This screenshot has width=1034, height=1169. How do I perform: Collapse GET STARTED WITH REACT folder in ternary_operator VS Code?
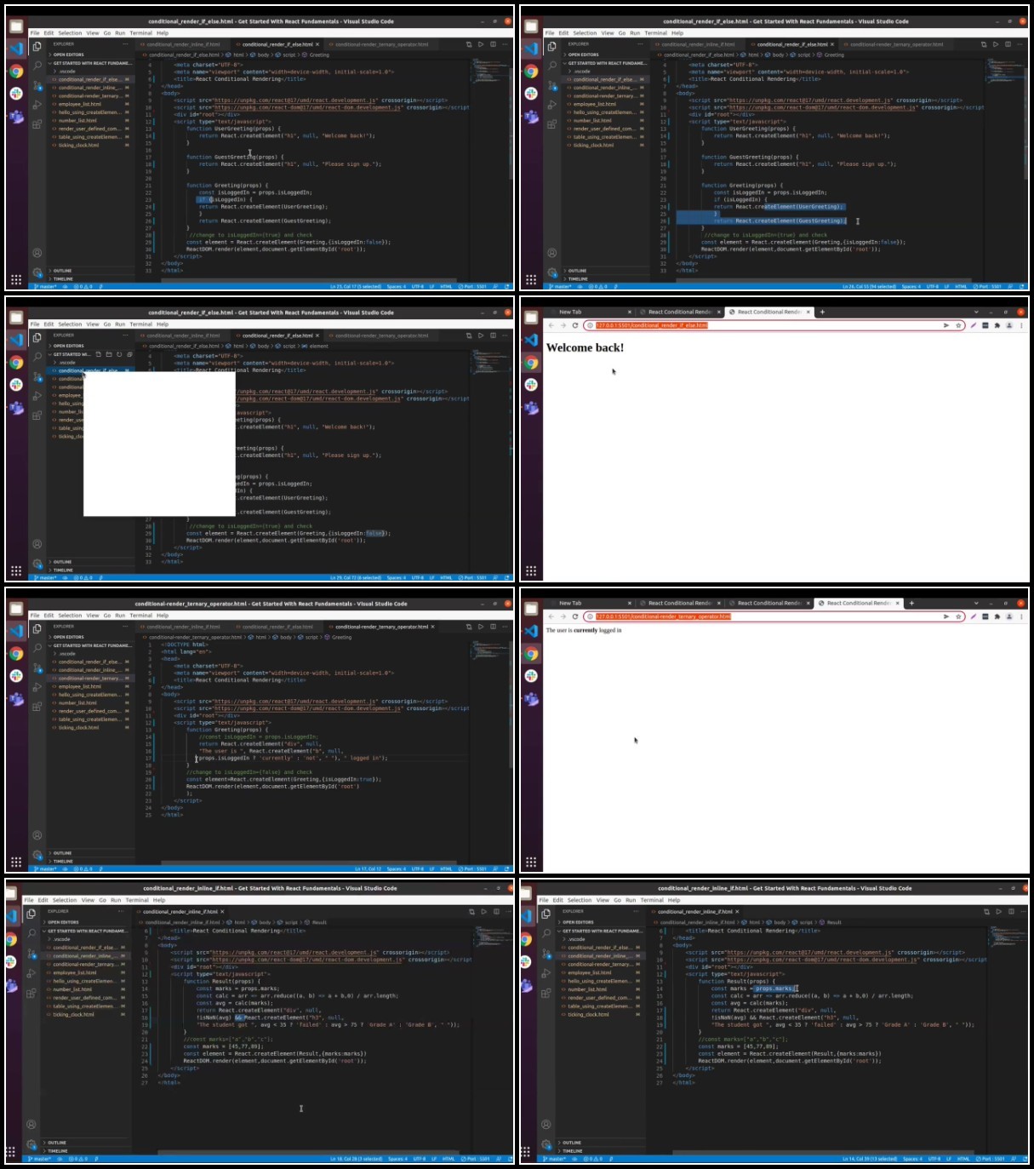(x=89, y=645)
